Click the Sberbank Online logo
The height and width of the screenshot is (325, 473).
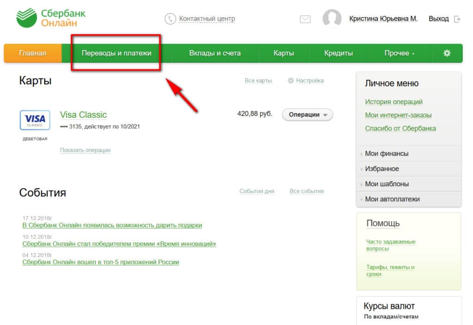(x=51, y=18)
